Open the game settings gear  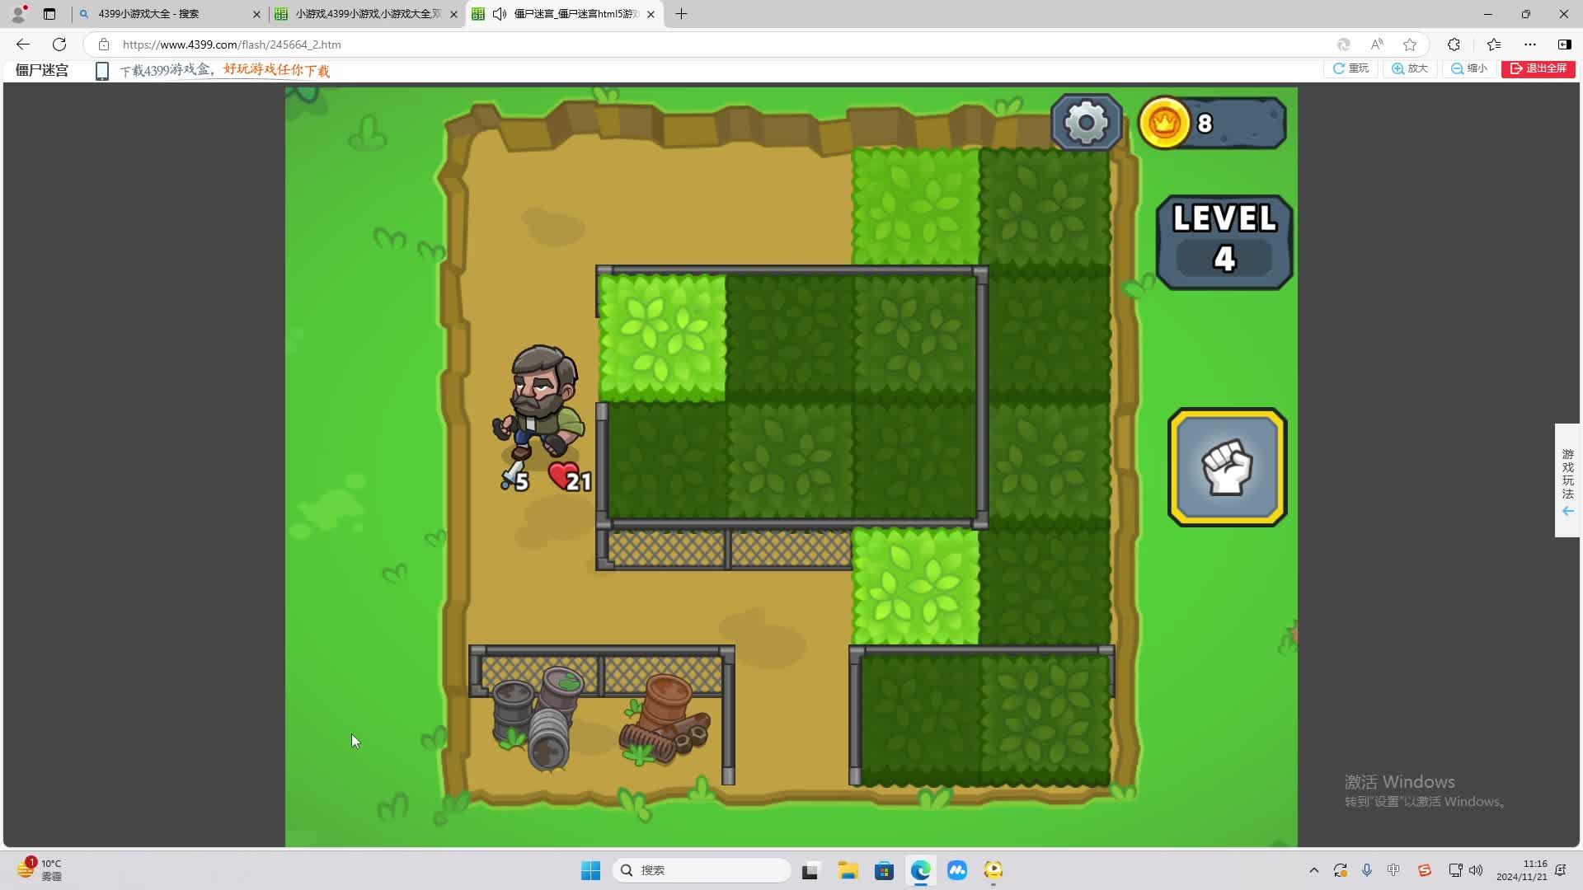1086,123
